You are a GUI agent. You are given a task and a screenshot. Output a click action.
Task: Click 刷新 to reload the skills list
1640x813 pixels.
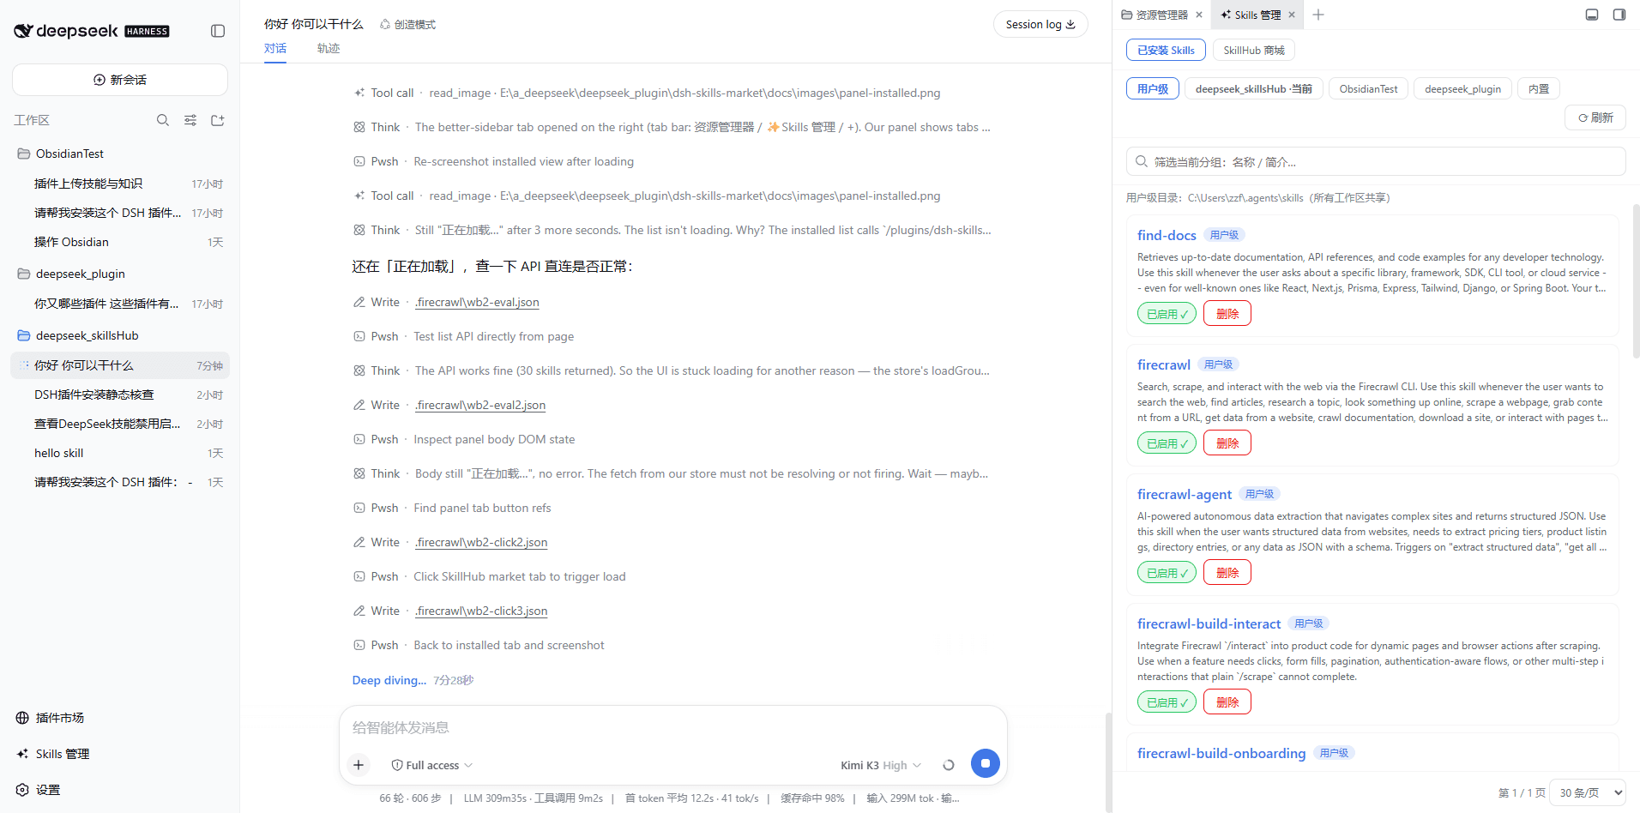coord(1595,117)
